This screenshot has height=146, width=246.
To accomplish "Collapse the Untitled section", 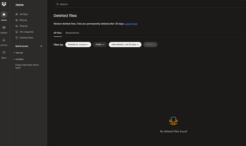I will 14,59.
